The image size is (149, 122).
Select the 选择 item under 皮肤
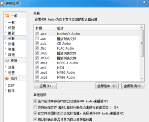11,67
